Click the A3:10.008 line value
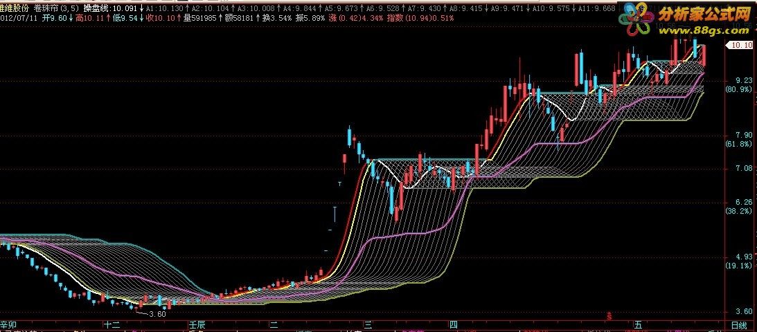 pos(256,9)
